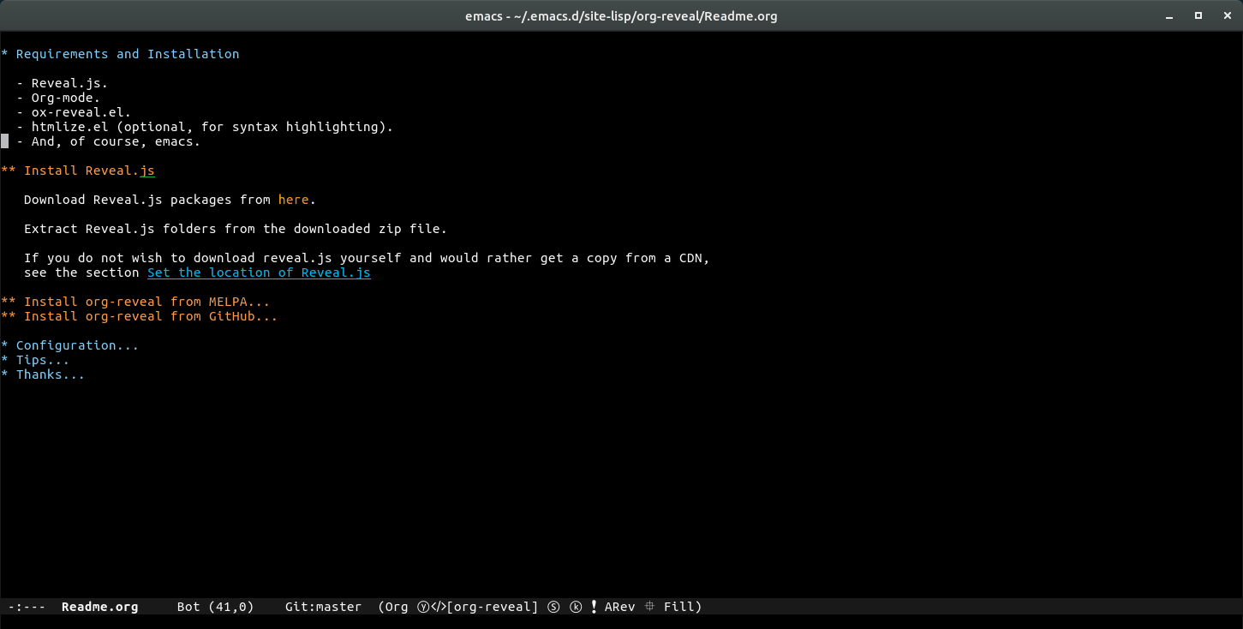Click the Bot buffer position indicator
Screen dimensions: 1243x629
click(188, 607)
